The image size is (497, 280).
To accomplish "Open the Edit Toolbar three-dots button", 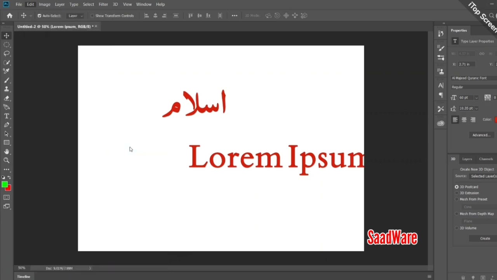I will tap(7, 170).
